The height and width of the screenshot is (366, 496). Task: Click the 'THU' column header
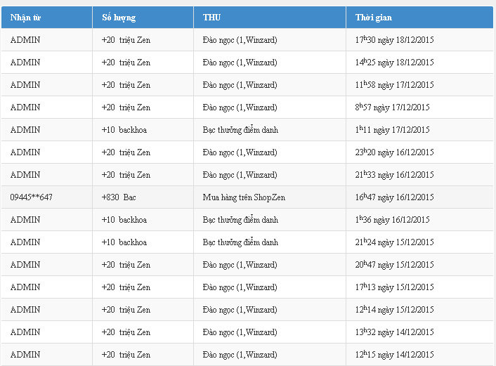pos(211,18)
